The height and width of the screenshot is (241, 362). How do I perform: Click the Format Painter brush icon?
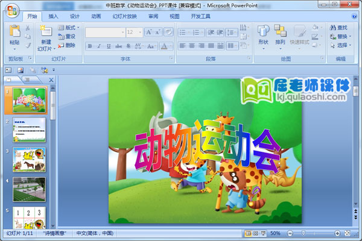28,45
